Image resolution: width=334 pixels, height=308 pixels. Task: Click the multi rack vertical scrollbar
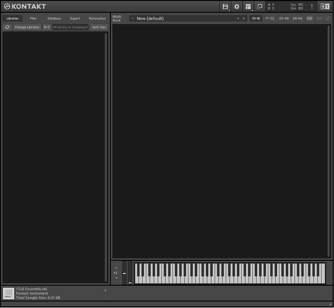pyautogui.click(x=329, y=141)
